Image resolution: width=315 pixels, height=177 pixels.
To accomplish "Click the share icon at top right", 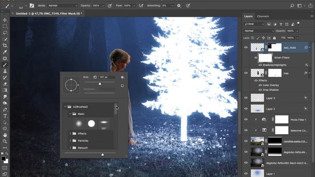I will point(311,5).
